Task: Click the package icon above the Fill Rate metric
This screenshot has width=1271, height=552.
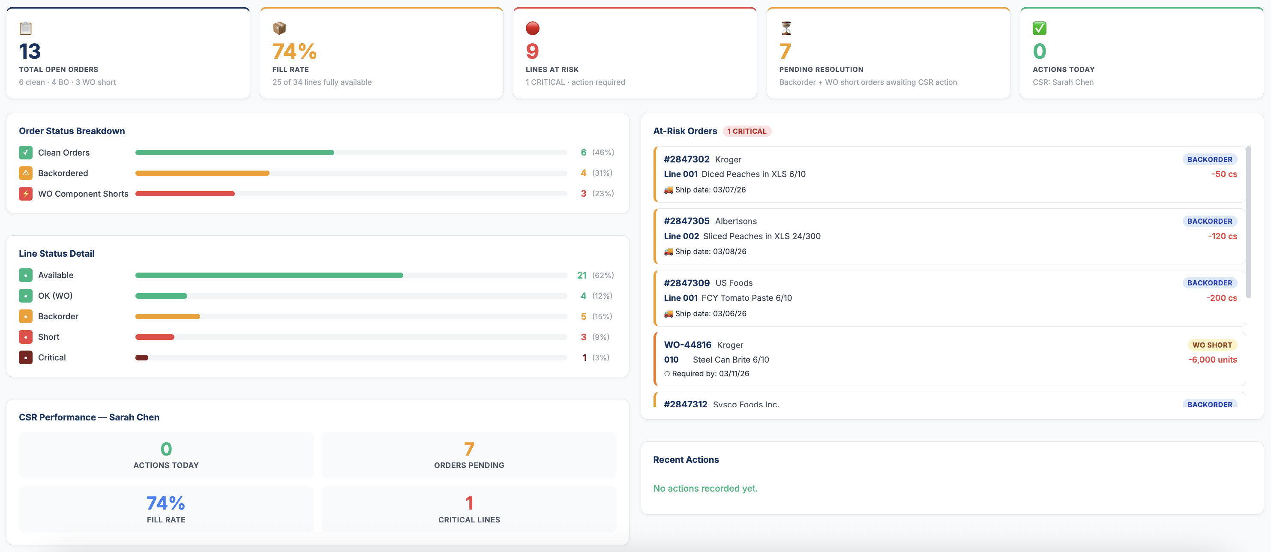Action: (279, 28)
